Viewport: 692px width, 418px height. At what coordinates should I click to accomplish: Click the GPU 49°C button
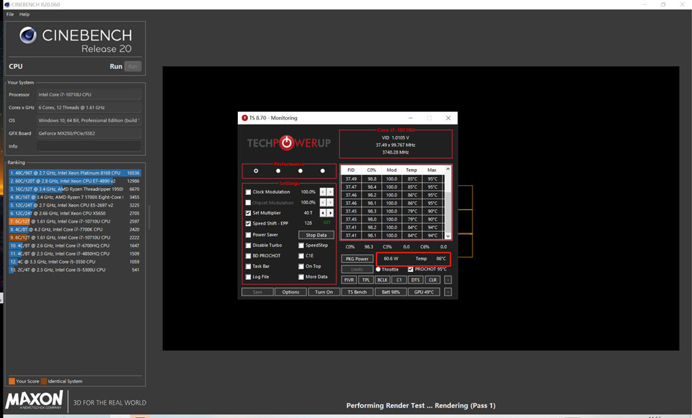pos(424,292)
